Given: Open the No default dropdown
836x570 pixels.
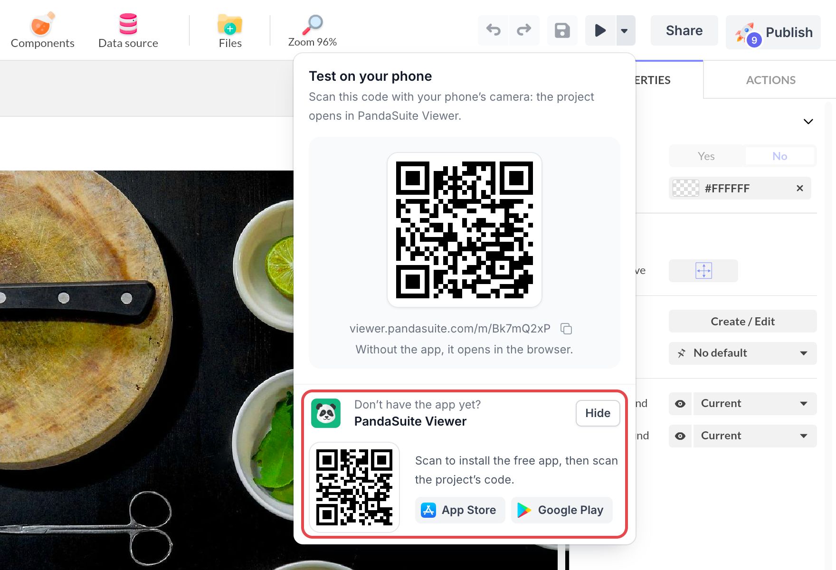Looking at the screenshot, I should pos(743,353).
